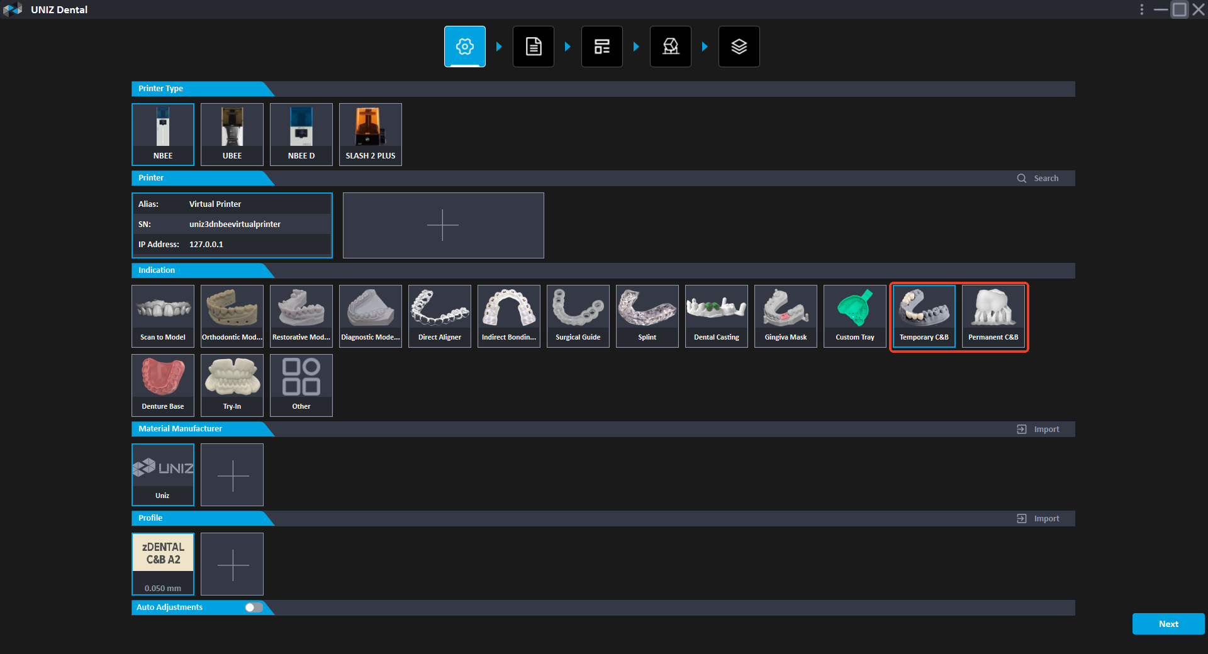The width and height of the screenshot is (1208, 654).
Task: Open the layout step in the workflow
Action: tap(601, 47)
